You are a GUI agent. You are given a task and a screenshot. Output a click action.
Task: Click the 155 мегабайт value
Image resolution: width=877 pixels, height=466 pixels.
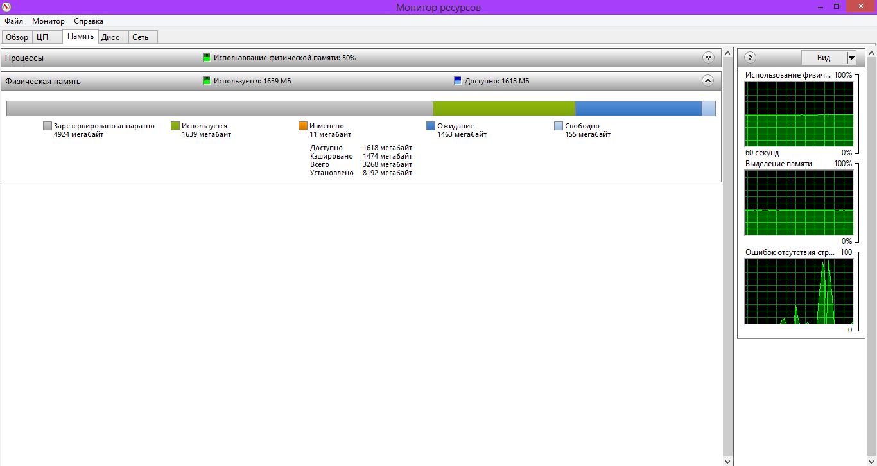tap(587, 135)
